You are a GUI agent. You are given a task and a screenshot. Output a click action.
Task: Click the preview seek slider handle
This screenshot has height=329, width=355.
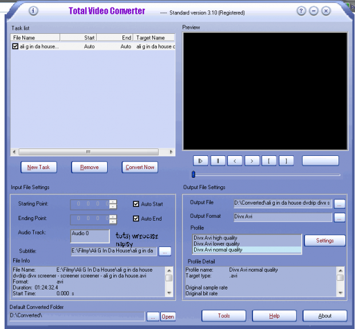click(x=194, y=174)
